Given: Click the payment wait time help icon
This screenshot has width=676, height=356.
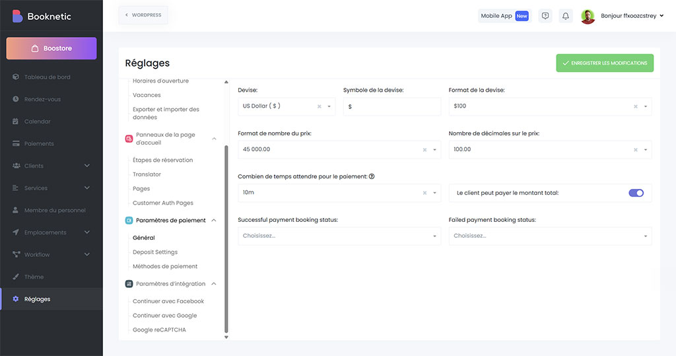Looking at the screenshot, I should 372,176.
